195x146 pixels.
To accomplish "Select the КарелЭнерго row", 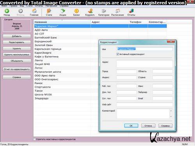I will (66, 53).
